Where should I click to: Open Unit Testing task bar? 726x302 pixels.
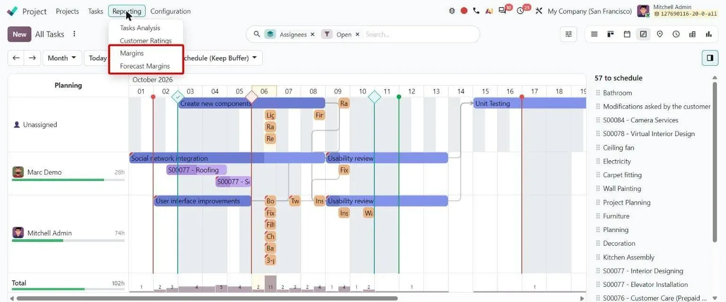(530, 104)
